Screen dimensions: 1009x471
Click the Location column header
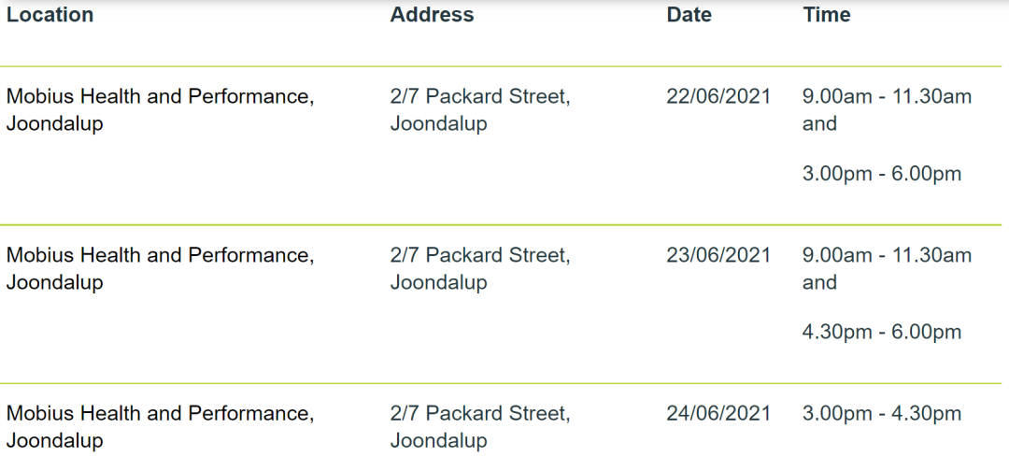(x=50, y=15)
